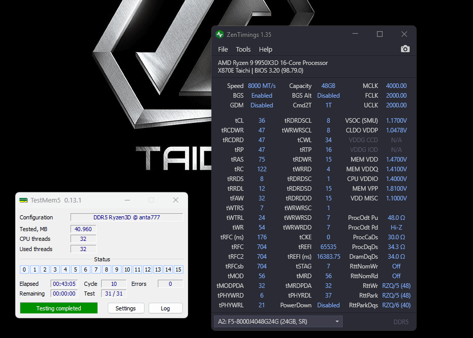Click the ProcCaDs value 30.0 Ω

click(x=396, y=237)
